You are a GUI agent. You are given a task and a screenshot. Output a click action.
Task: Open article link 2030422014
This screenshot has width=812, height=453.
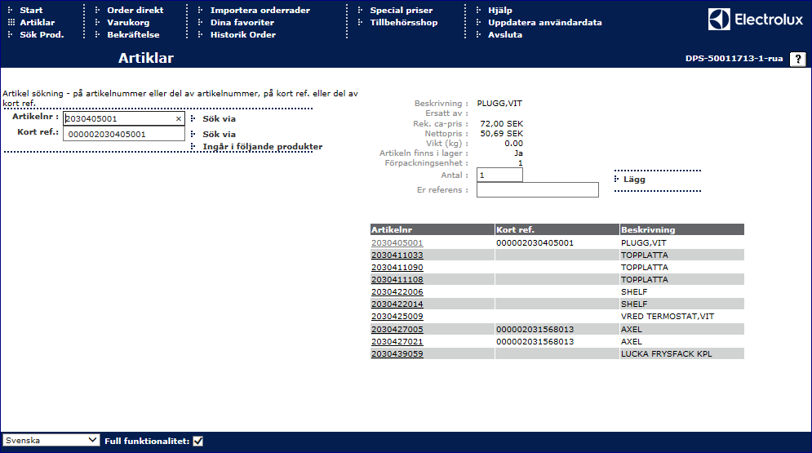tap(397, 304)
